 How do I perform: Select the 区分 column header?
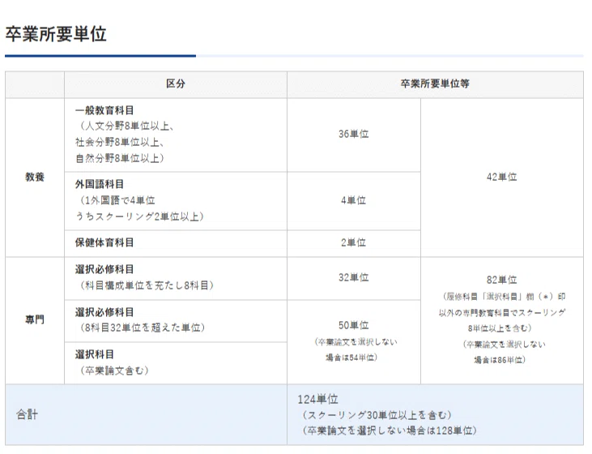[176, 84]
